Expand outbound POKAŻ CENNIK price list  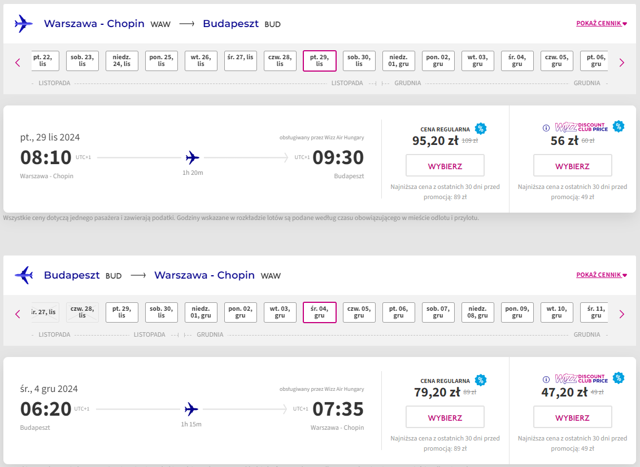(x=601, y=23)
